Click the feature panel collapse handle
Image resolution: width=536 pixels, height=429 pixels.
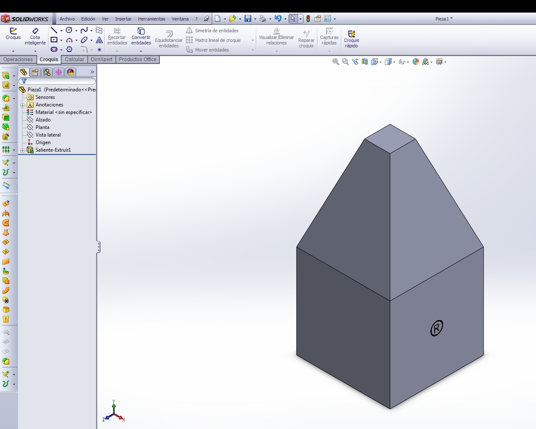98,247
